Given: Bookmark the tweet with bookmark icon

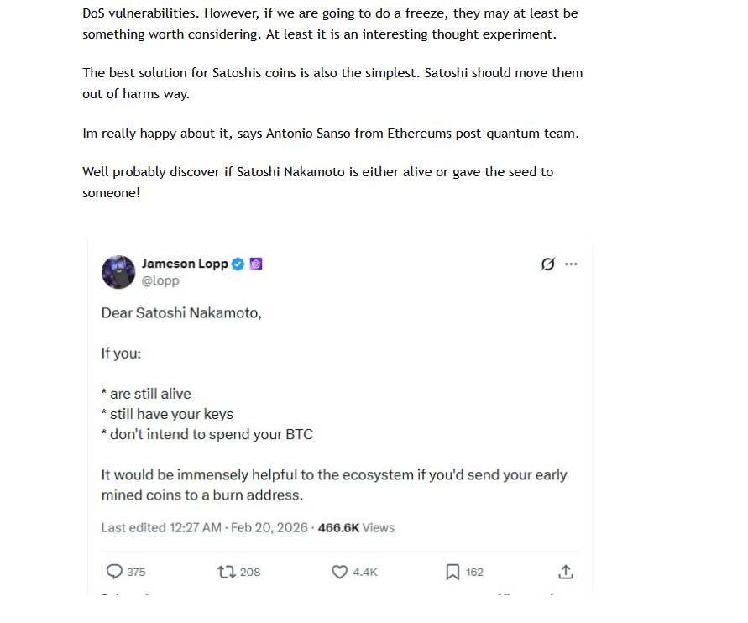Looking at the screenshot, I should point(452,572).
